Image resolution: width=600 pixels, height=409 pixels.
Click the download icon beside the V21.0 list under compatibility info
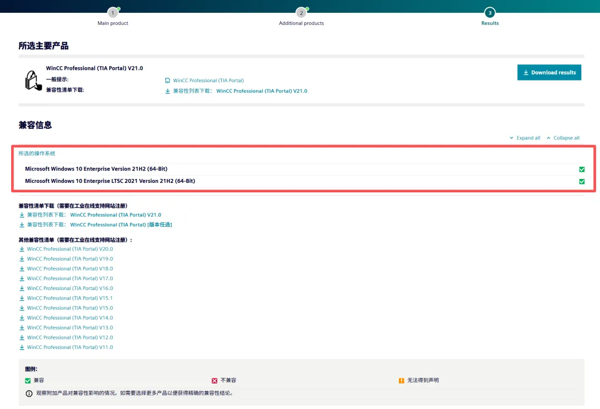22,215
